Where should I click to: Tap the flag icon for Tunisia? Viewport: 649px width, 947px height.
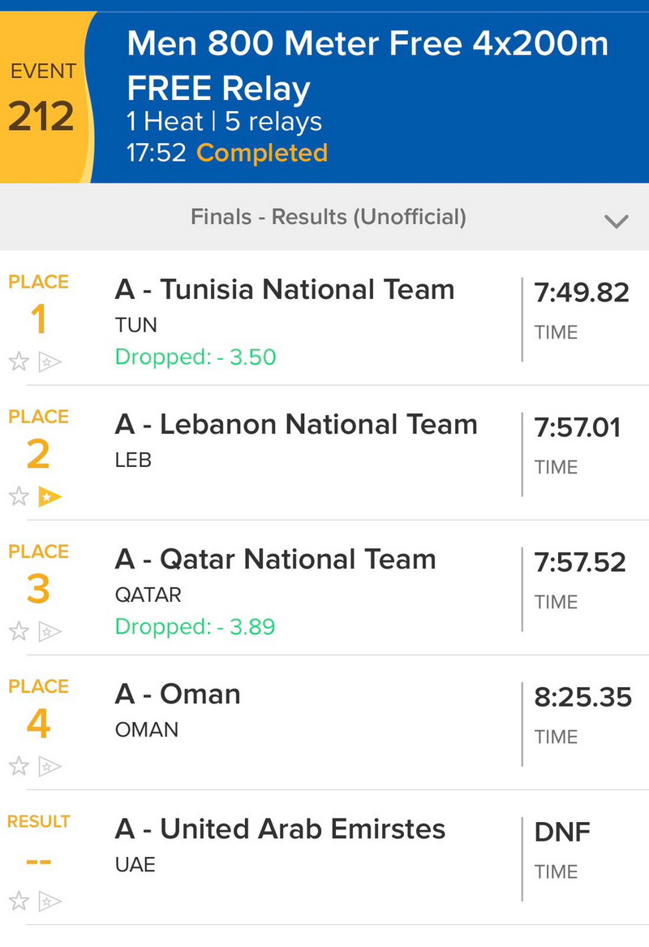[50, 361]
